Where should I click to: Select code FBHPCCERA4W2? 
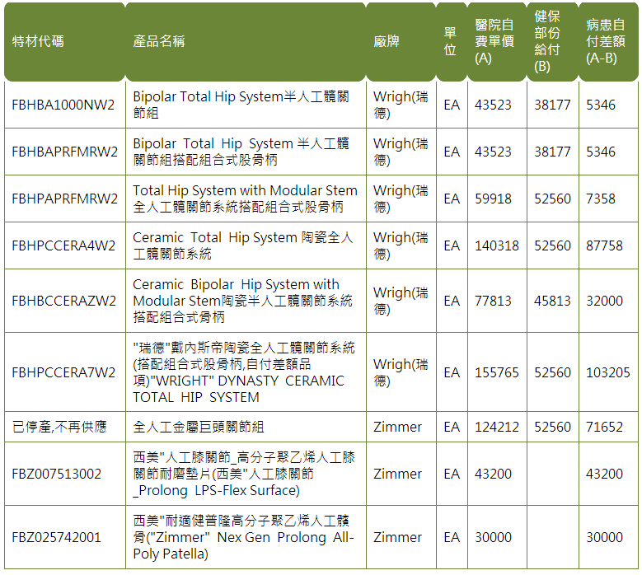[x=63, y=245]
